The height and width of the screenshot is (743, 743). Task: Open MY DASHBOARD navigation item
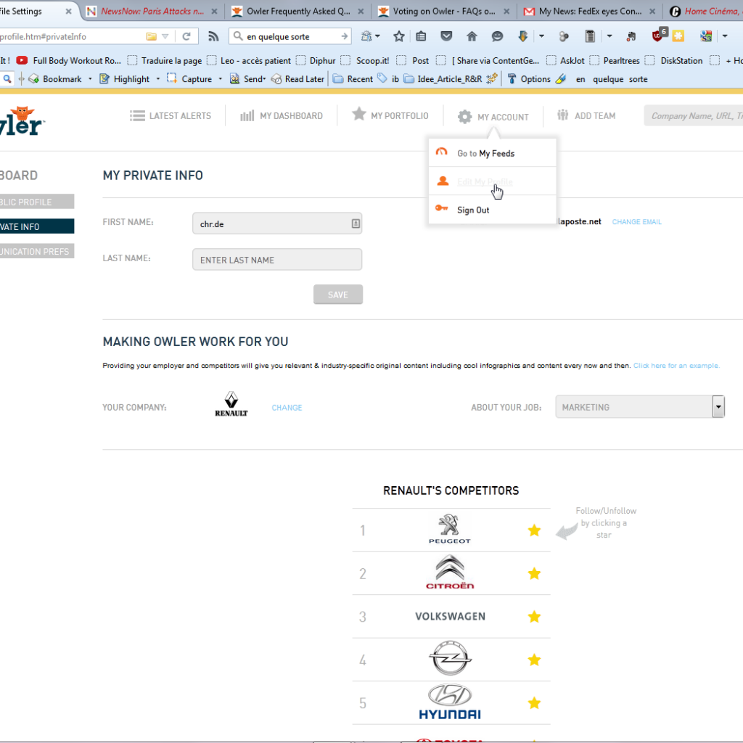coord(282,115)
